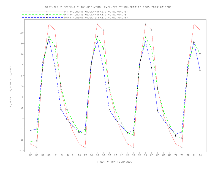
Task: Click x-axis forecast hour label 09
Action: coord(49,155)
